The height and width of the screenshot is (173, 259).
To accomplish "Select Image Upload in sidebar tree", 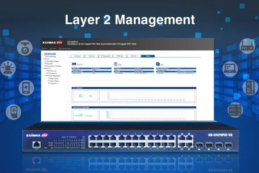I will [54, 78].
